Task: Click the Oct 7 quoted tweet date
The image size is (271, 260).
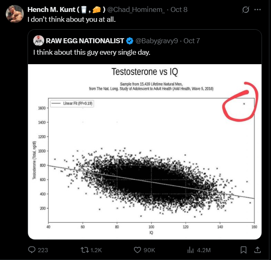Action: click(x=192, y=41)
